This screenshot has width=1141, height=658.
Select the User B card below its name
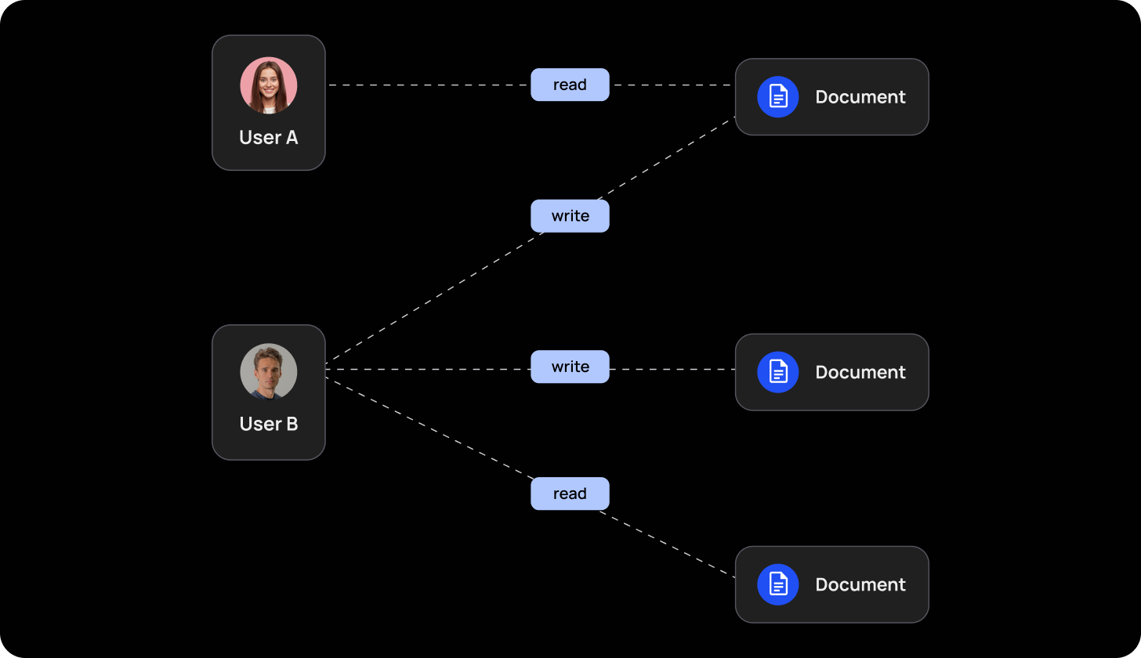(269, 446)
